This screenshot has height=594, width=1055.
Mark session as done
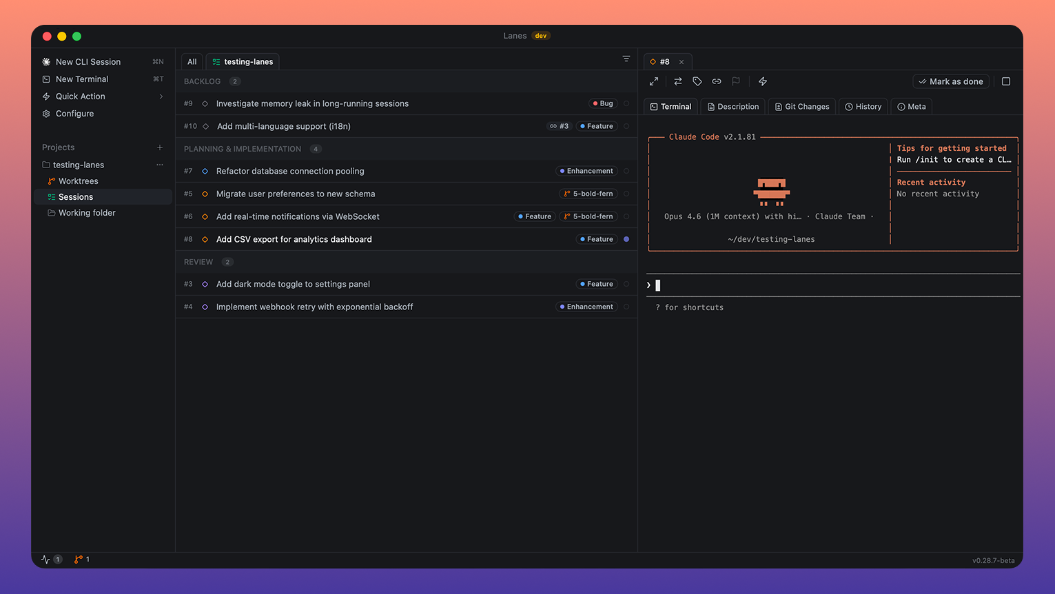pos(951,81)
